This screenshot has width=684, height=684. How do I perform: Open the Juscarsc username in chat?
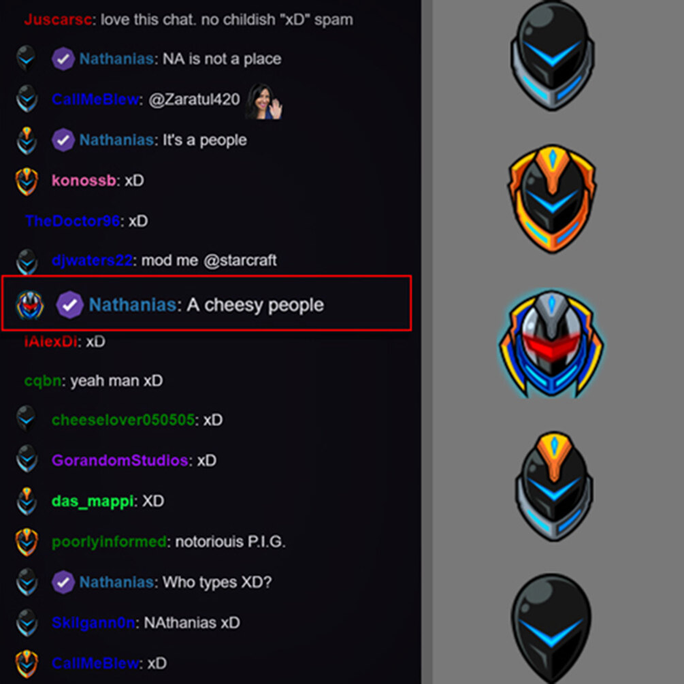(x=58, y=20)
